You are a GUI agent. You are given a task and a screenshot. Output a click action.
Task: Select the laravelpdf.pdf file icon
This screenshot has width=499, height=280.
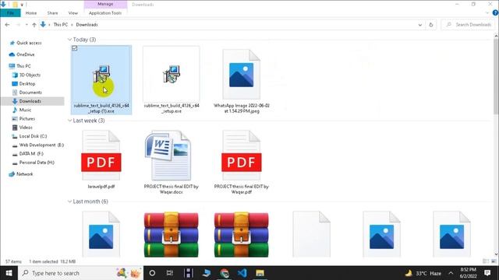pyautogui.click(x=101, y=156)
